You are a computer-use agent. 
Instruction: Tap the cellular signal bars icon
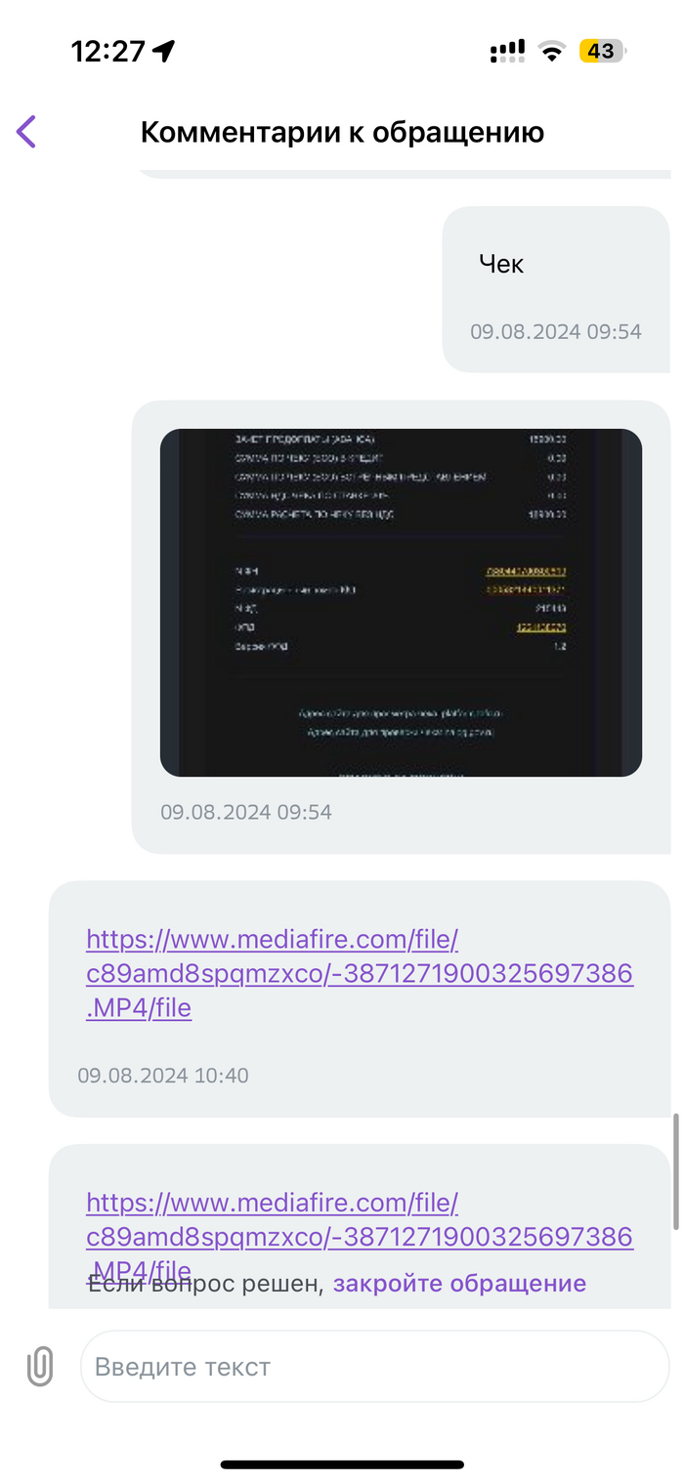pos(507,52)
